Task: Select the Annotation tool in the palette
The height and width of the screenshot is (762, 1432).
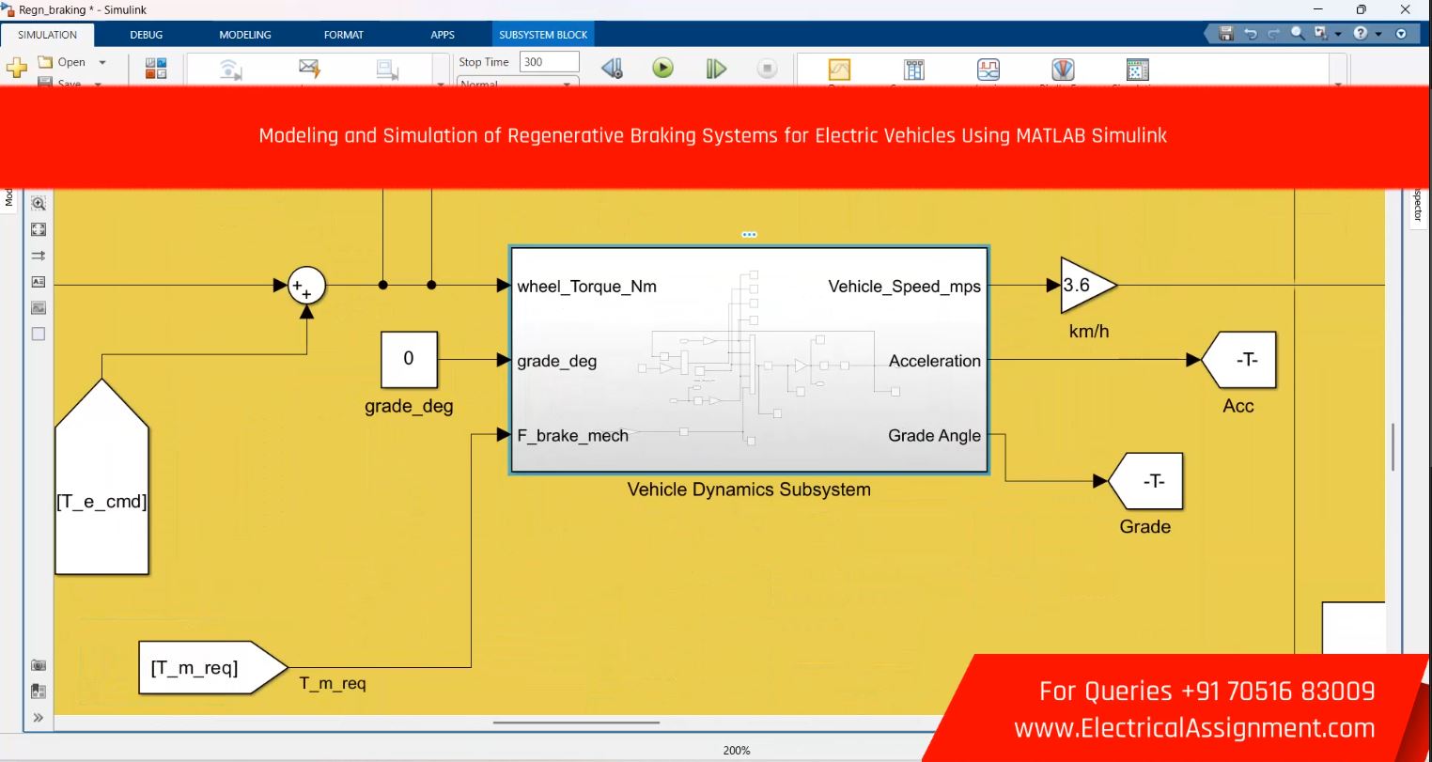Action: 39,282
